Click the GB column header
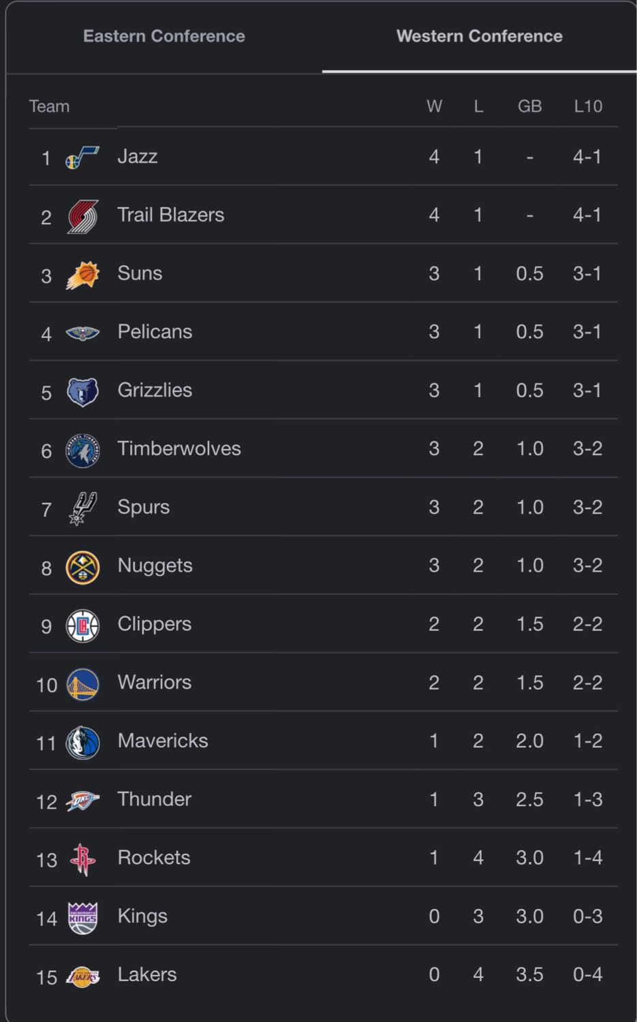This screenshot has height=1022, width=637. pos(529,106)
